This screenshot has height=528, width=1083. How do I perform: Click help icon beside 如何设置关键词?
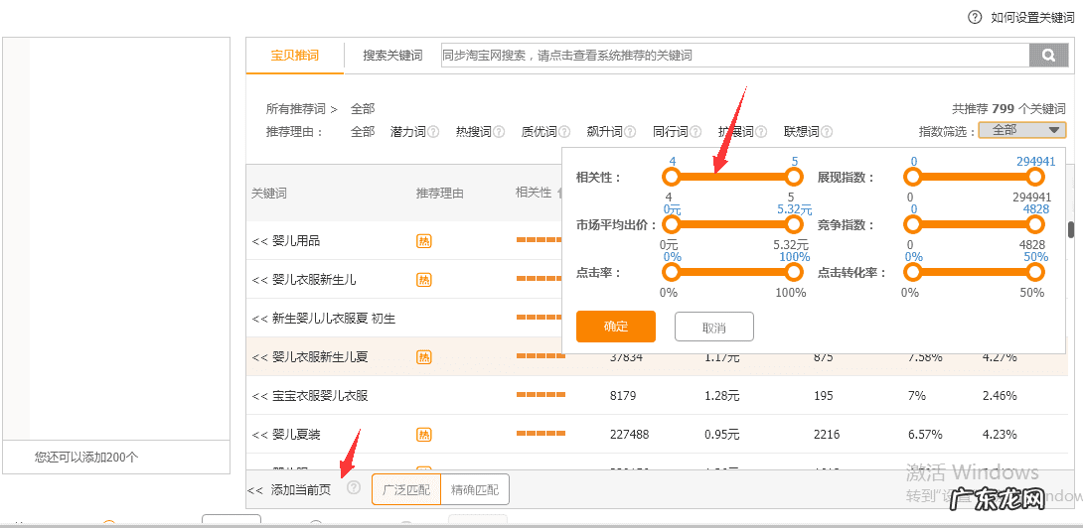(976, 17)
